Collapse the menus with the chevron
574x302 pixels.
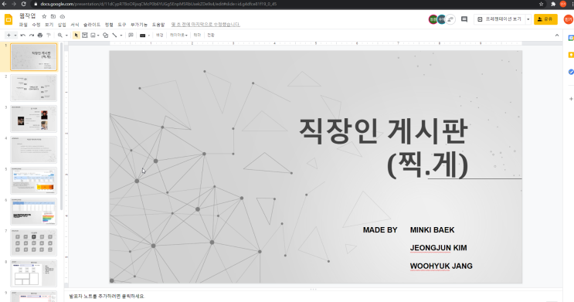(x=557, y=35)
